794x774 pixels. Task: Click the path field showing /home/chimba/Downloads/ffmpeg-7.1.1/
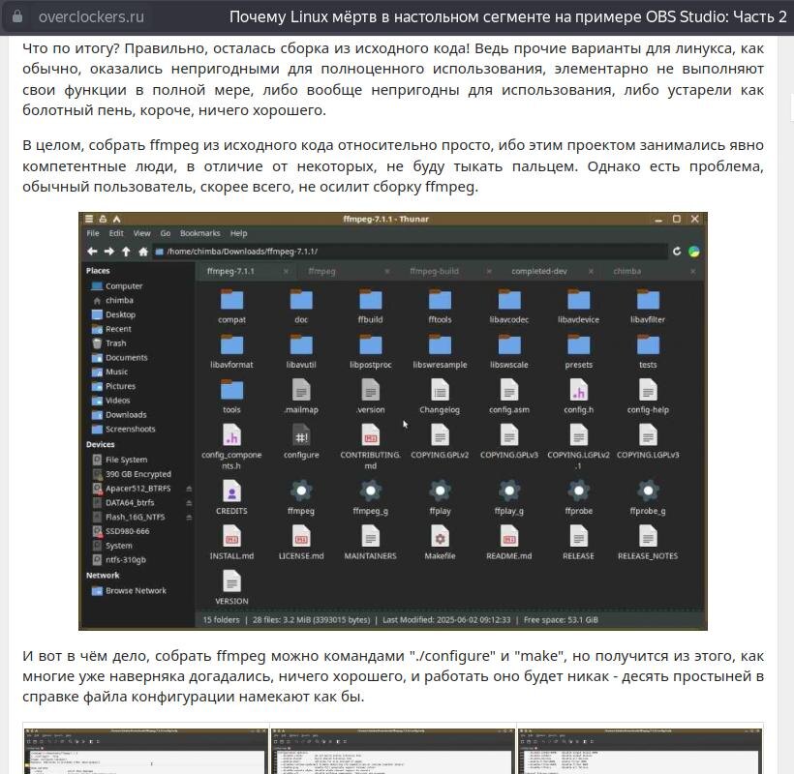[x=411, y=252]
